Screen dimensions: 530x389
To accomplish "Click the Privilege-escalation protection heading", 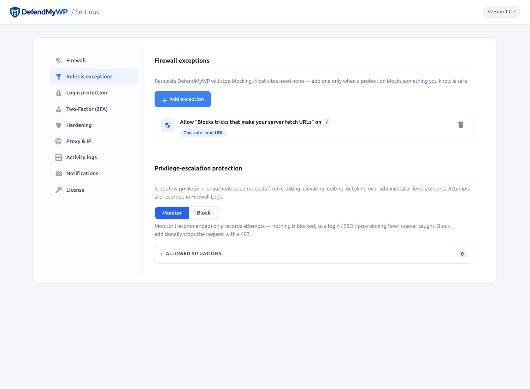I will pyautogui.click(x=198, y=169).
